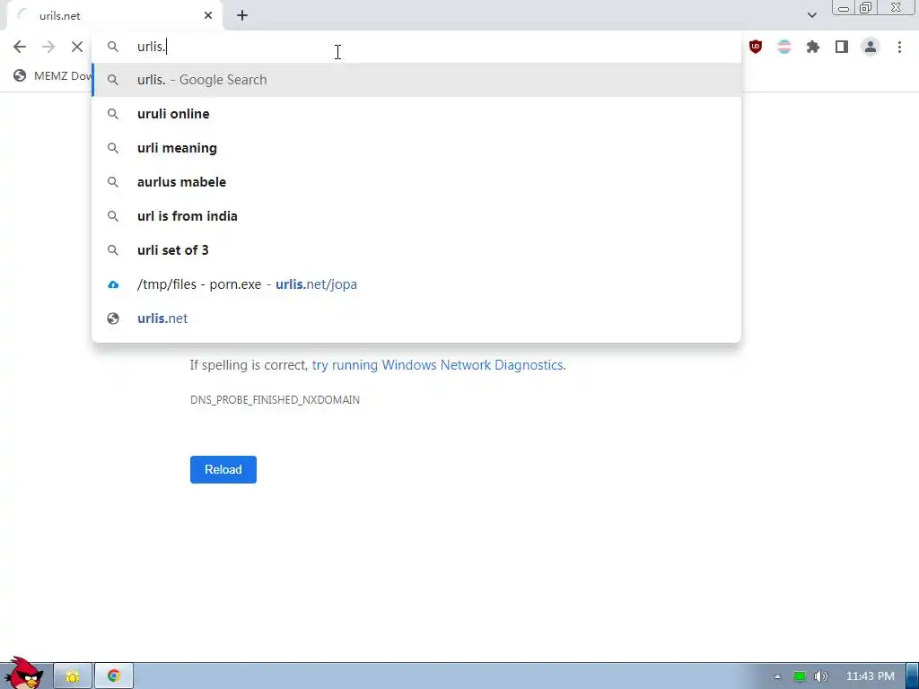Select the 'aurlus mabele' suggestion
The image size is (919, 689).
click(416, 181)
